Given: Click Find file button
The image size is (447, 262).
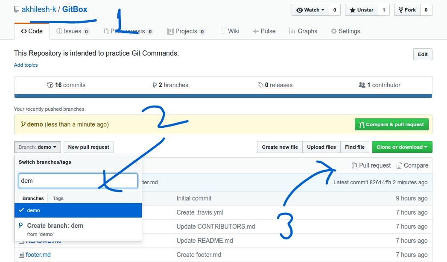Looking at the screenshot, I should 355,147.
